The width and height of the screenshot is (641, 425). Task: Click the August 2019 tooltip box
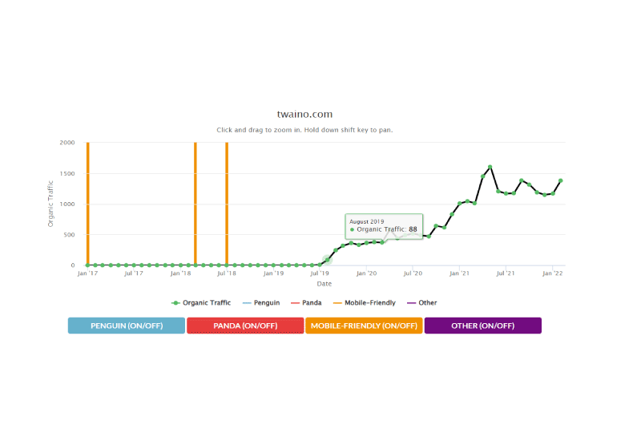click(x=384, y=226)
